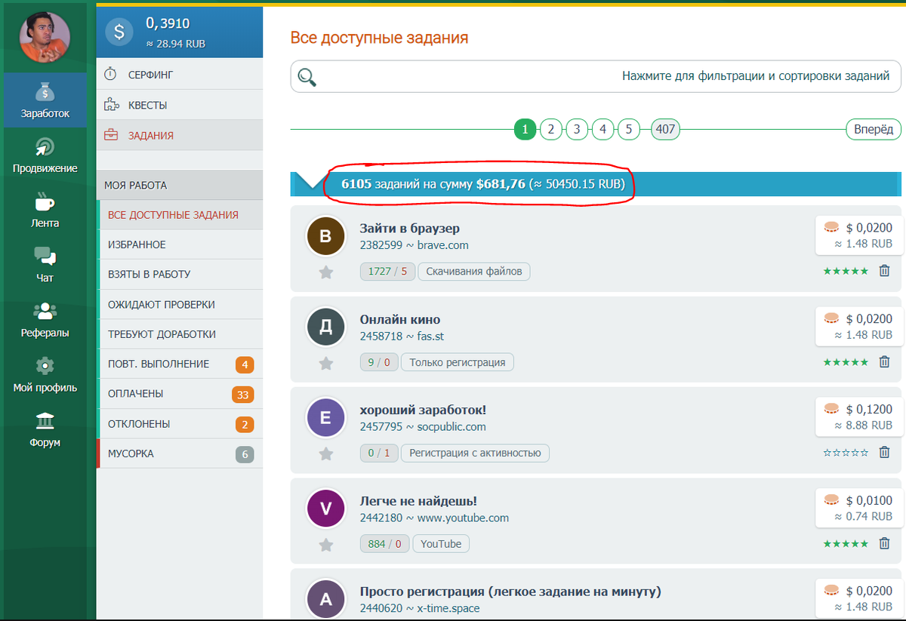The height and width of the screenshot is (621, 906).
Task: Click the Вперёд next page button
Action: coord(874,130)
